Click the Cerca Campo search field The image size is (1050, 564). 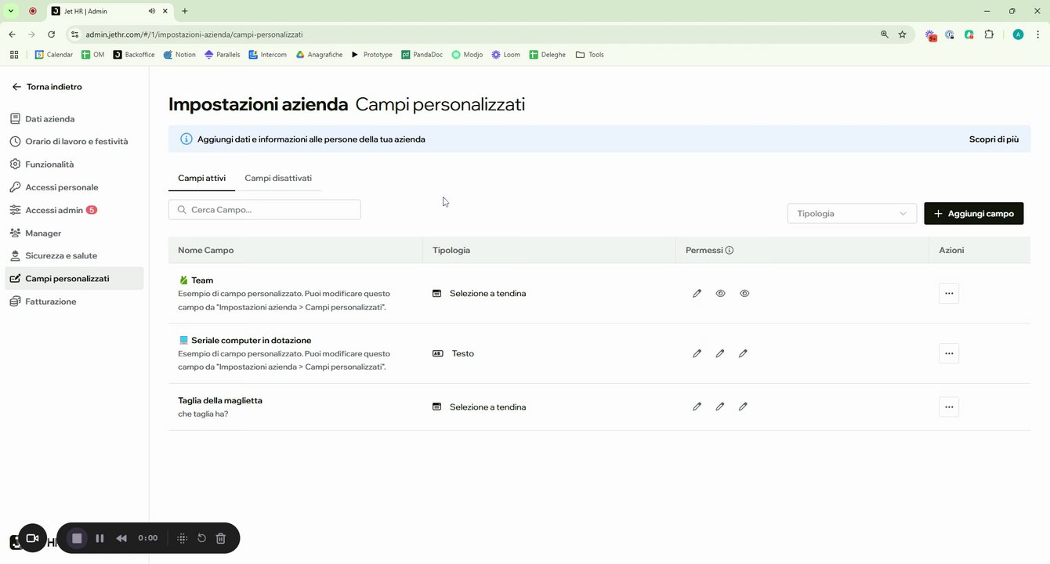(x=265, y=210)
